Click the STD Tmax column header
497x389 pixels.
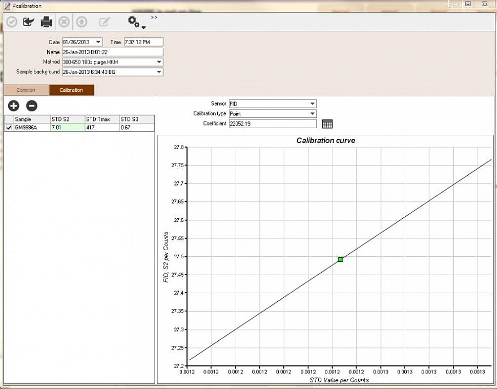click(102, 119)
